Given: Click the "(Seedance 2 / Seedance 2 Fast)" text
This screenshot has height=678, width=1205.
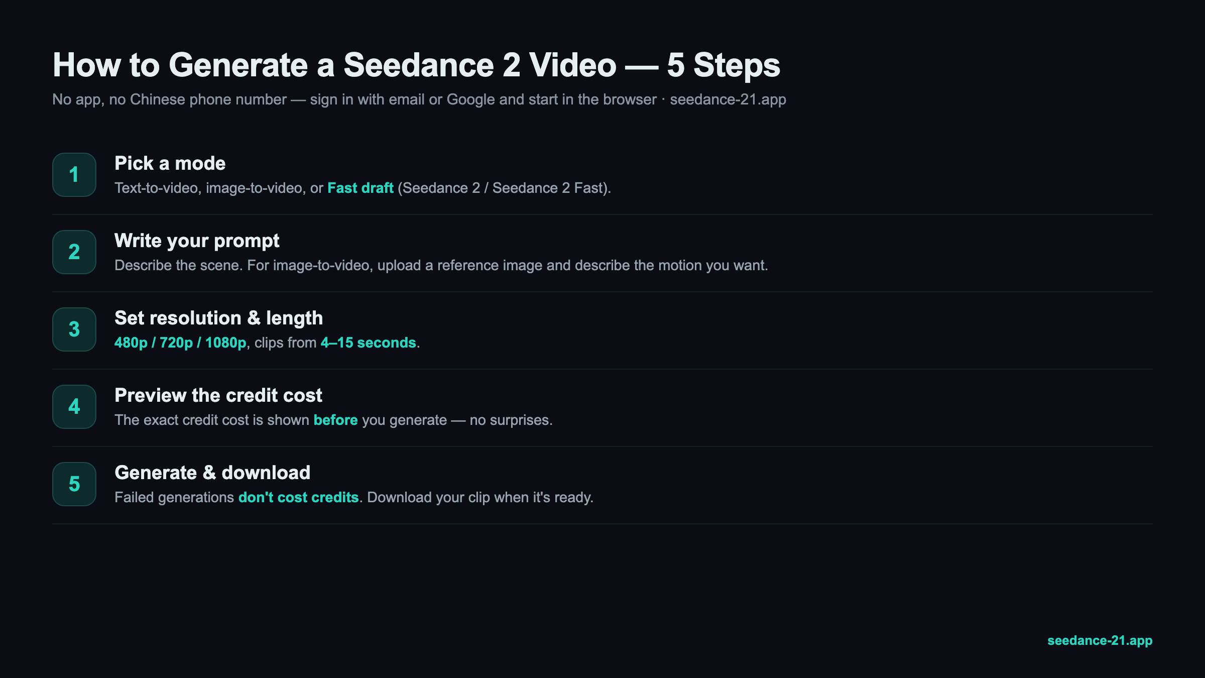Looking at the screenshot, I should tap(504, 188).
